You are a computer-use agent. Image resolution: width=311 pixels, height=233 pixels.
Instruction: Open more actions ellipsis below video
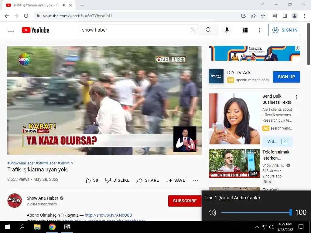(x=196, y=181)
